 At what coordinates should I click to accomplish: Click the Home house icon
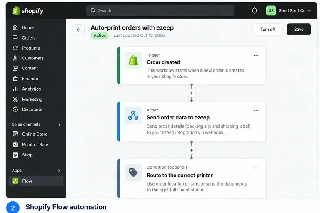pyautogui.click(x=15, y=27)
